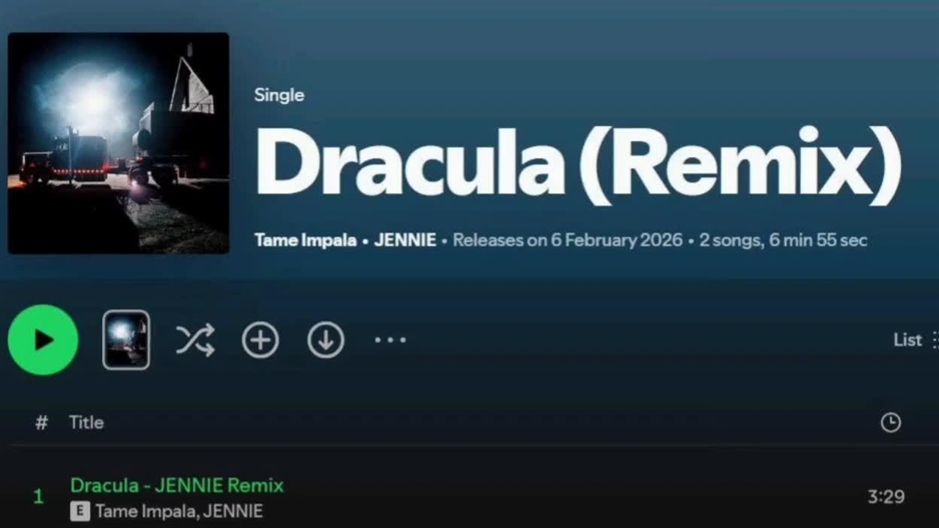Download the single using the arrow icon

(326, 340)
